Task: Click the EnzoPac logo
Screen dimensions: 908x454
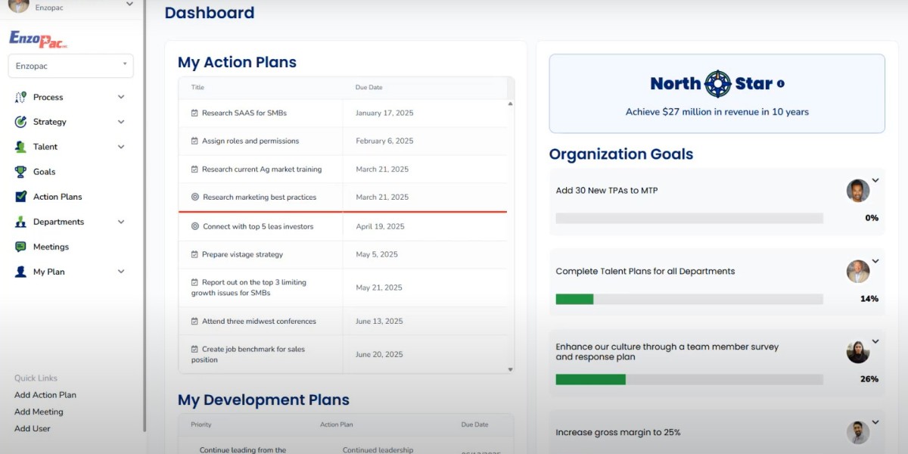Action: 39,39
